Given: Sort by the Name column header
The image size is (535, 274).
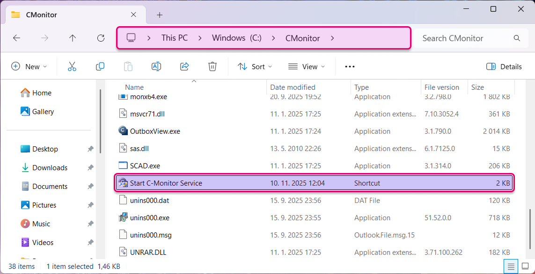Looking at the screenshot, I should pyautogui.click(x=134, y=87).
